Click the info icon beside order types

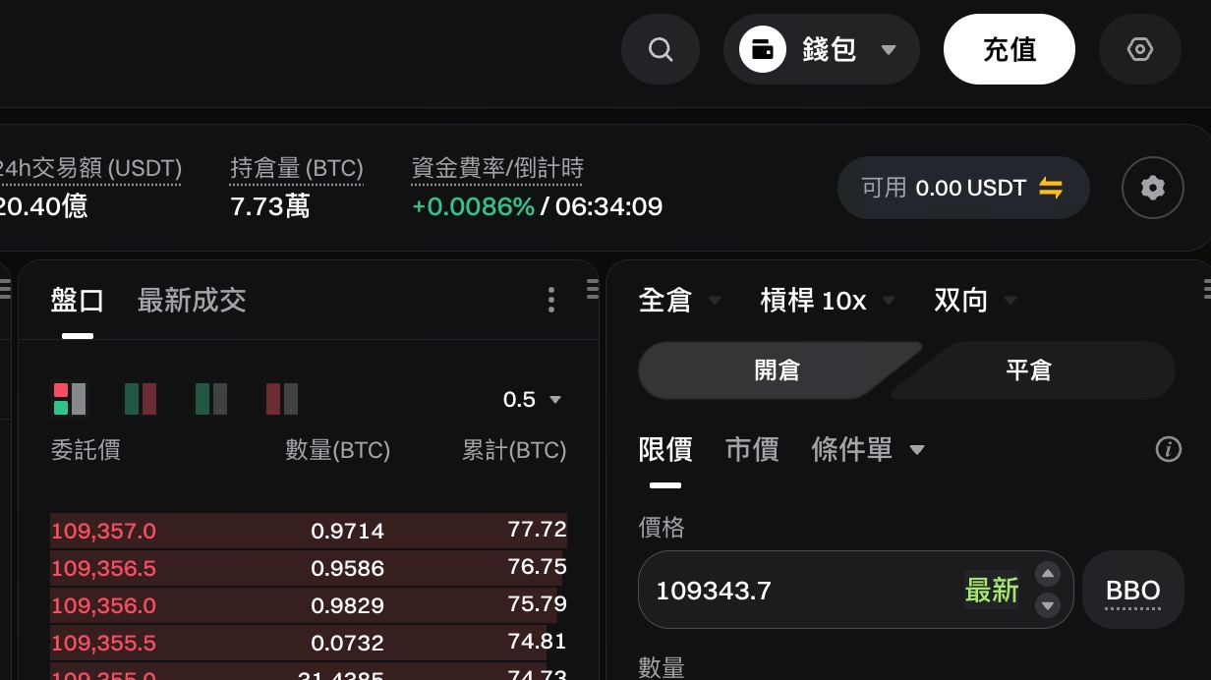(x=1168, y=450)
